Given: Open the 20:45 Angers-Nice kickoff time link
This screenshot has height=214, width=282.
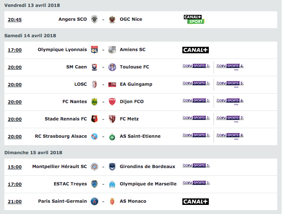Looking at the screenshot, I should coord(15,19).
